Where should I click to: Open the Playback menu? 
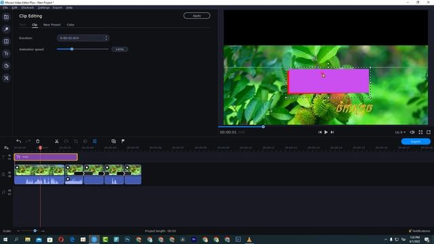27,7
